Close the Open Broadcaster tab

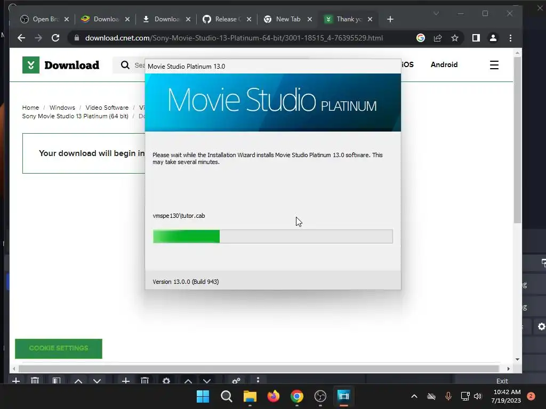67,20
